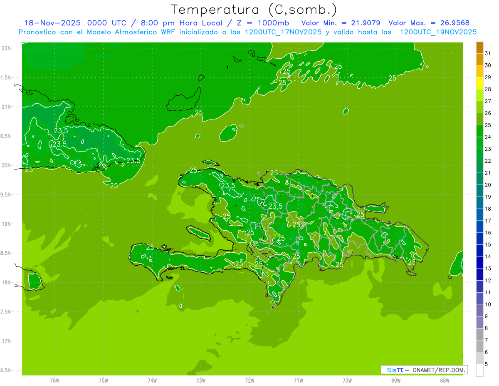Click the '71W' longitude label

pos(298,381)
